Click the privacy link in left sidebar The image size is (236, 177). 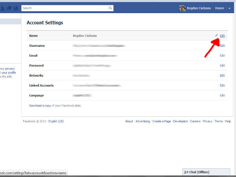coord(10,69)
